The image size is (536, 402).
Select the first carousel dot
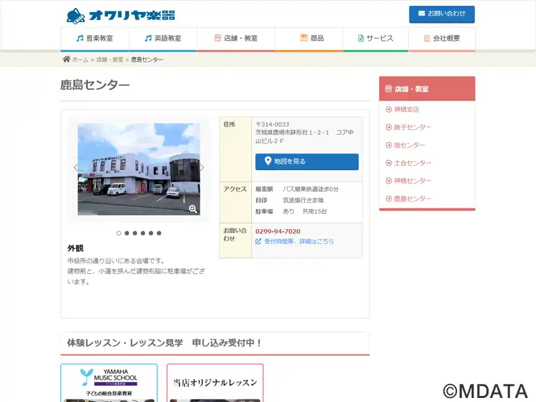pos(119,233)
